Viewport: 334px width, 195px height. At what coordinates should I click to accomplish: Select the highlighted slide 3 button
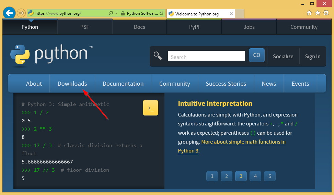241,176
